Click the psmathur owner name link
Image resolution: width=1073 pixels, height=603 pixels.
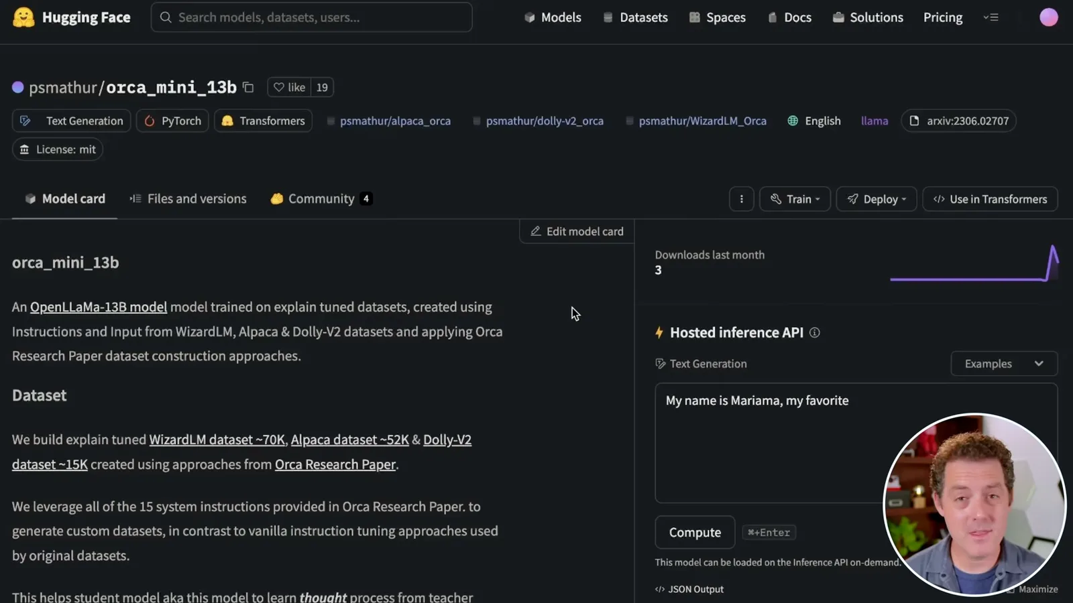63,88
